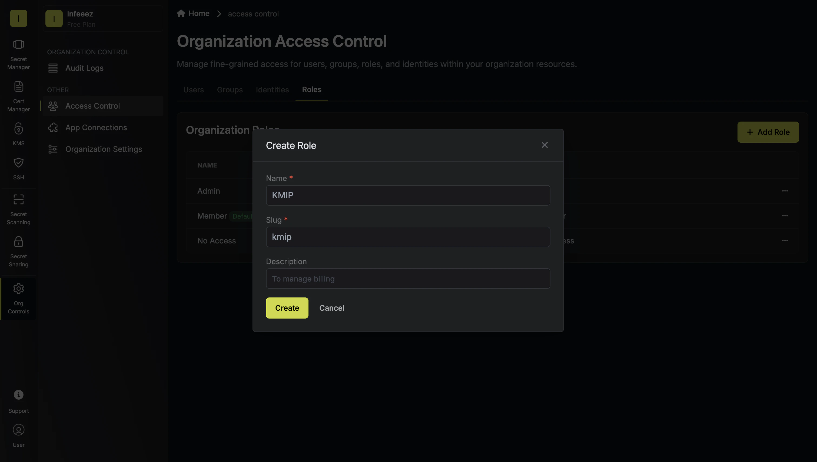Open Audit Logs

pos(103,68)
